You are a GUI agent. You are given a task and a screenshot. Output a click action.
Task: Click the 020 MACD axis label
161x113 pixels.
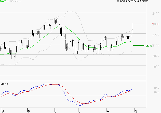coord(156,92)
